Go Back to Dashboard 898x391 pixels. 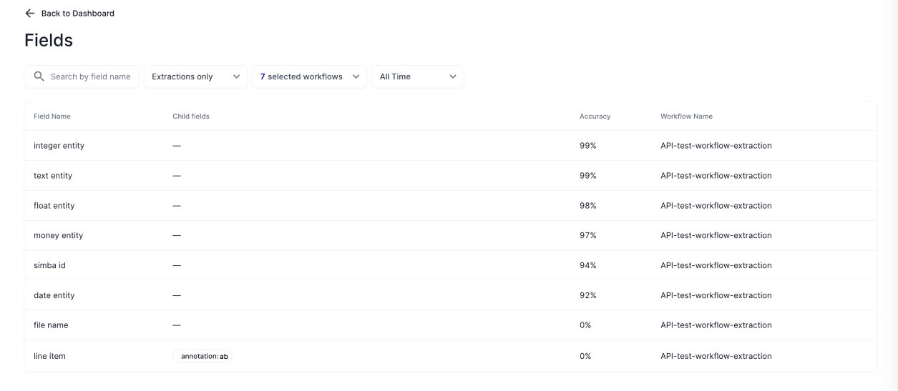click(x=69, y=14)
